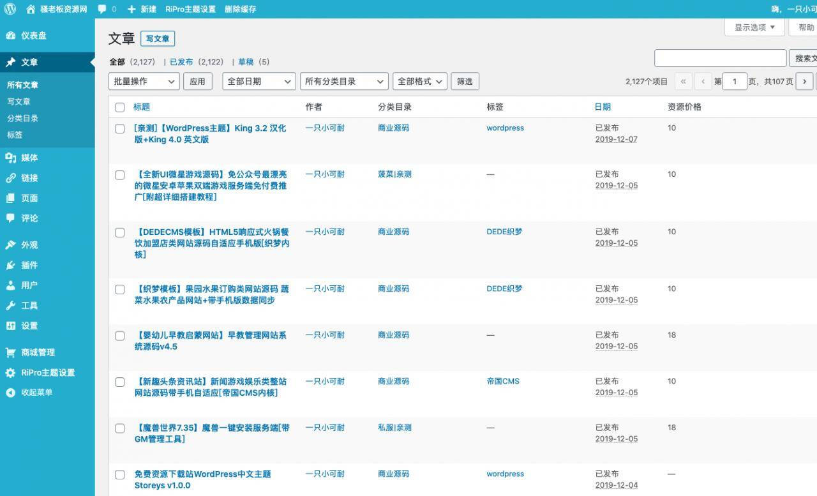This screenshot has height=496, width=817.
Task: Sort by 日期 column header
Action: pyautogui.click(x=603, y=107)
